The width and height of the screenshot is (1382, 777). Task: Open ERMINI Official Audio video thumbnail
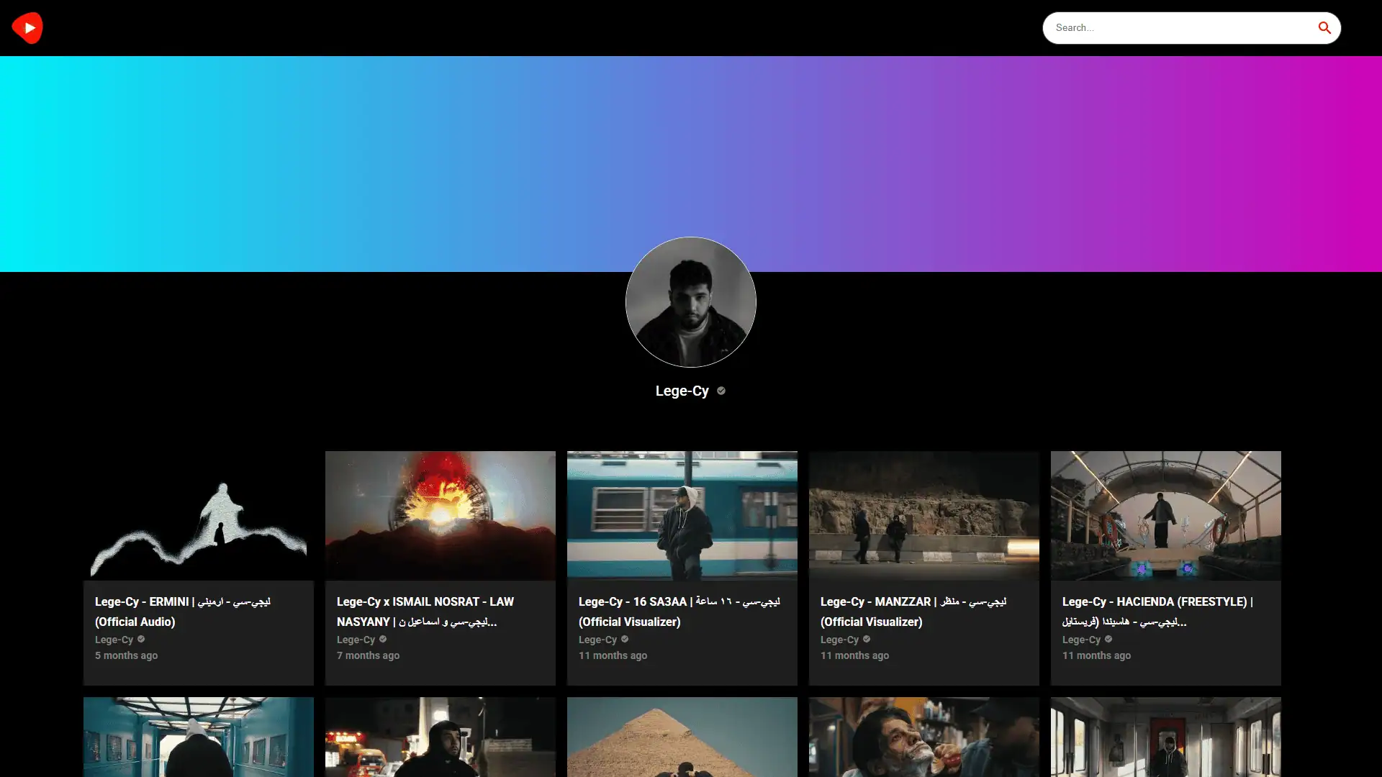(x=199, y=516)
